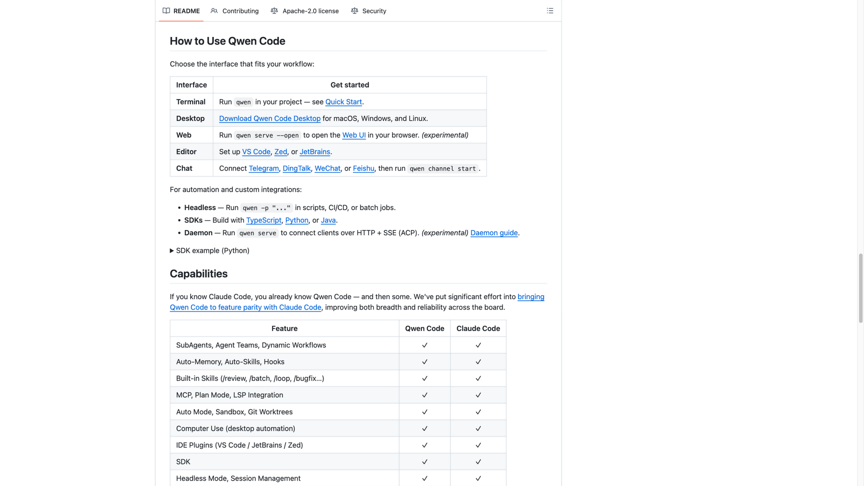
Task: Click the Security scale icon
Action: 355,11
